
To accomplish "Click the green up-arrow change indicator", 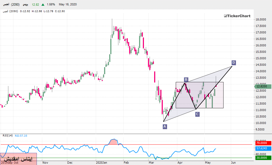I will coord(43,5).
